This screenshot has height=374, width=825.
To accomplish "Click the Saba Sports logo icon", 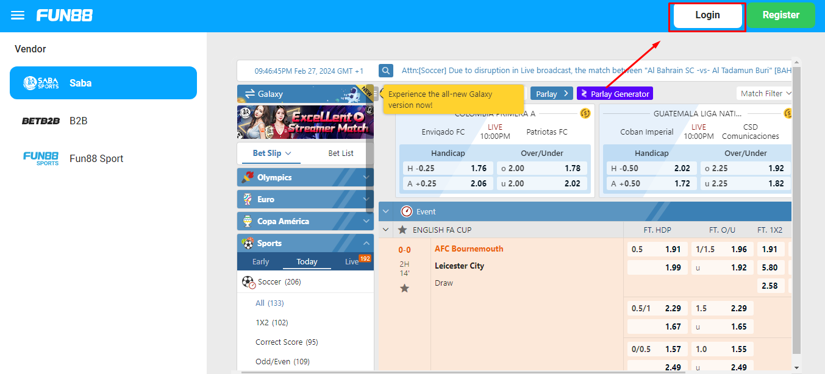I will (x=41, y=83).
